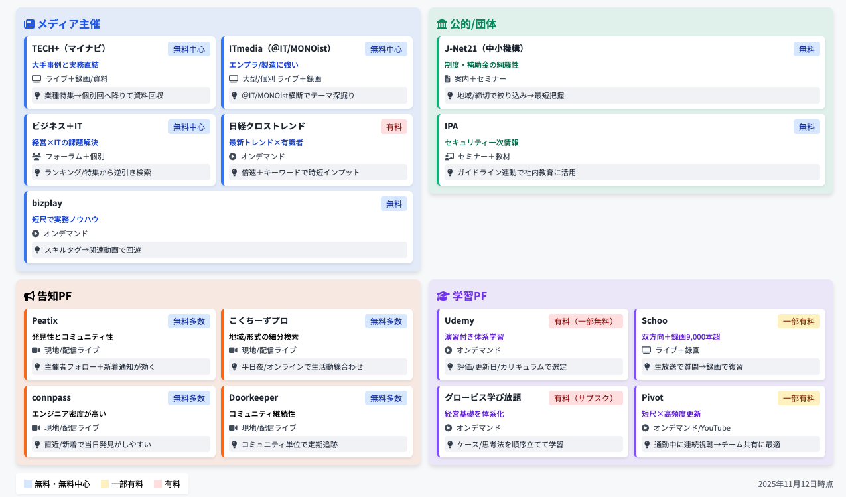Click the lightbulb icon in IPA tip row
846x497 pixels.
click(450, 173)
